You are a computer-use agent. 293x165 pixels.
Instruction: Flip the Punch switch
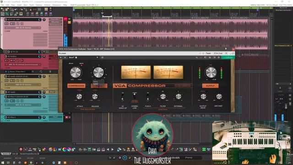(147, 97)
